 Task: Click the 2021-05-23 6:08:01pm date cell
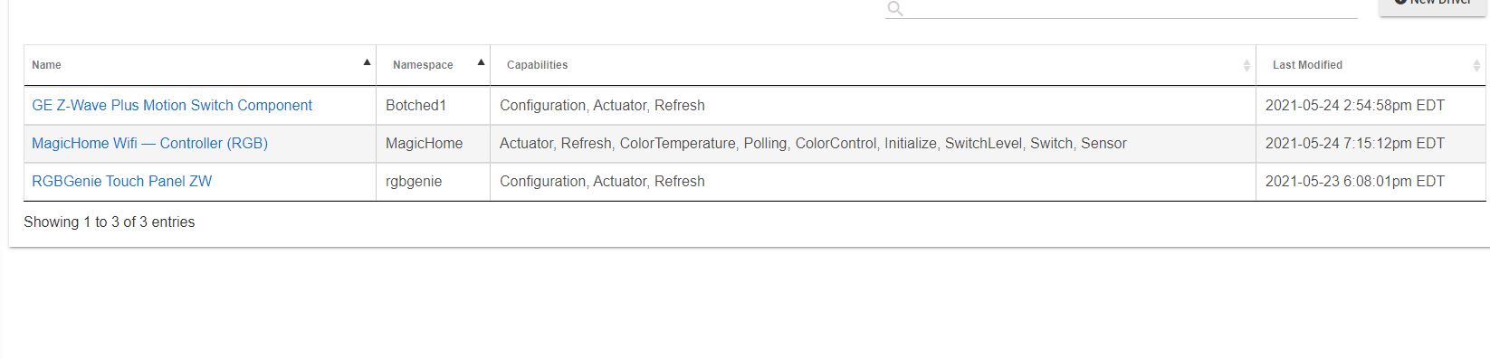click(1371, 181)
